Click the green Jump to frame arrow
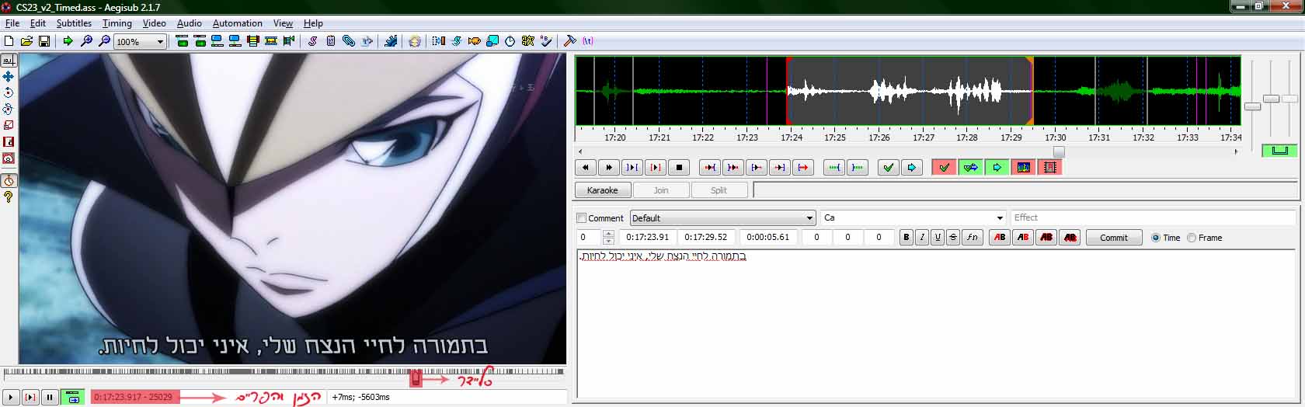The image size is (1305, 407). point(68,41)
